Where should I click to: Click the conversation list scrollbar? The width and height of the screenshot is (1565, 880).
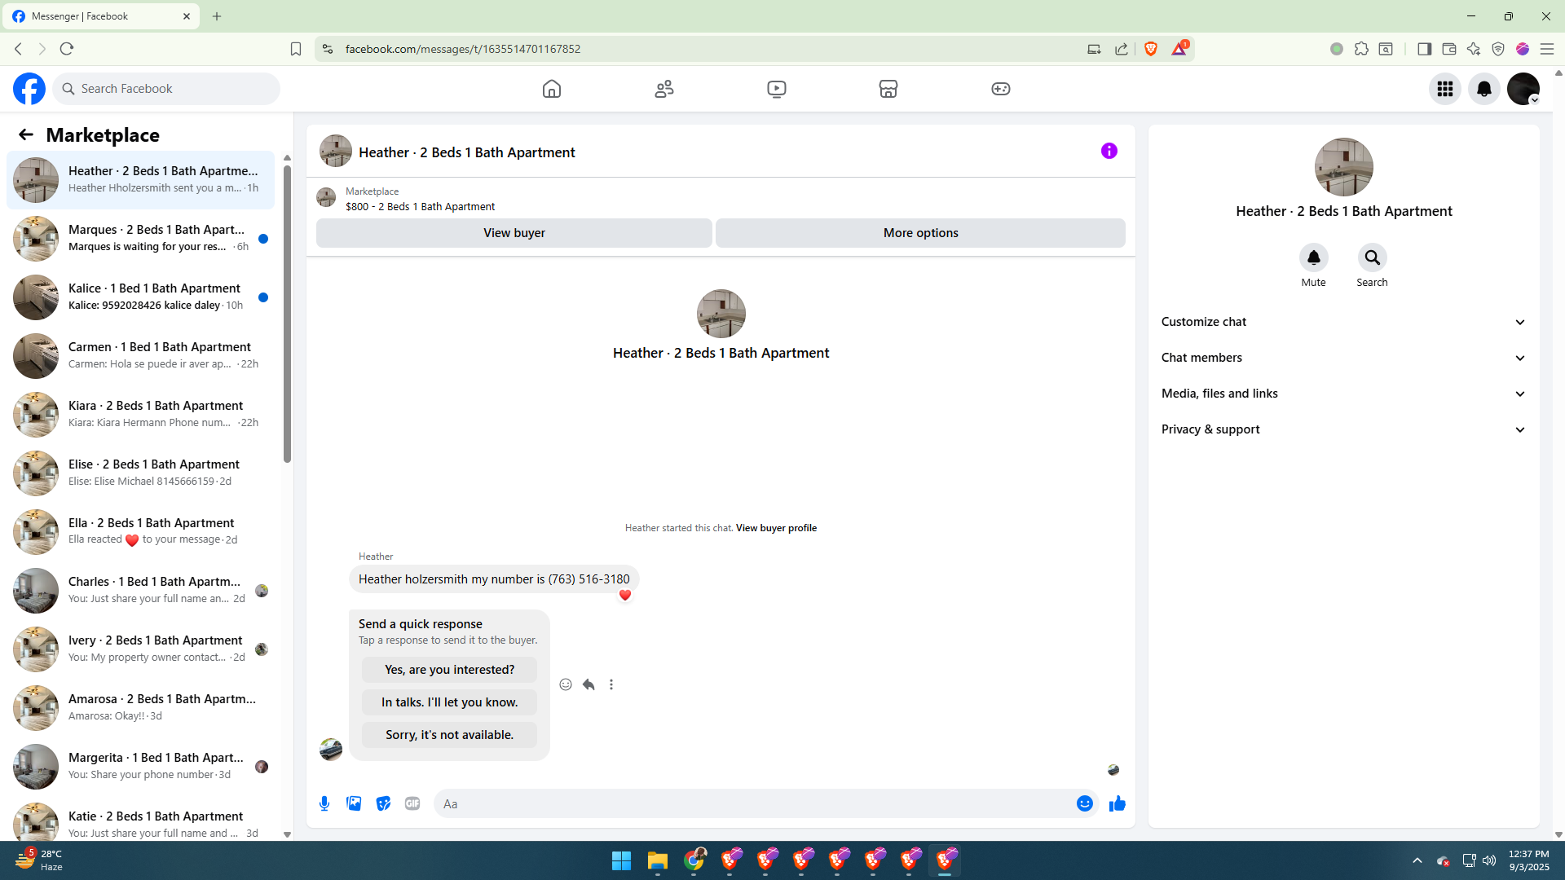[x=287, y=314]
